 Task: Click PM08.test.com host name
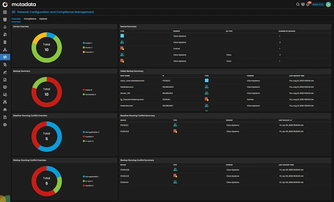click(x=127, y=87)
